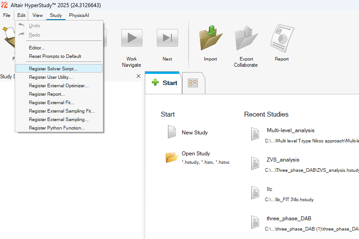This screenshot has width=359, height=239.
Task: Open recent study three_phase_DAB
Action: tap(289, 219)
